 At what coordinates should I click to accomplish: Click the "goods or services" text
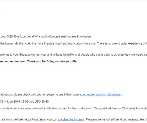point(13,108)
